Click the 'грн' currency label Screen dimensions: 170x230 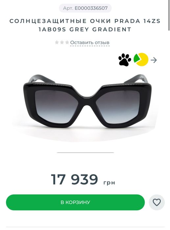click(x=109, y=183)
